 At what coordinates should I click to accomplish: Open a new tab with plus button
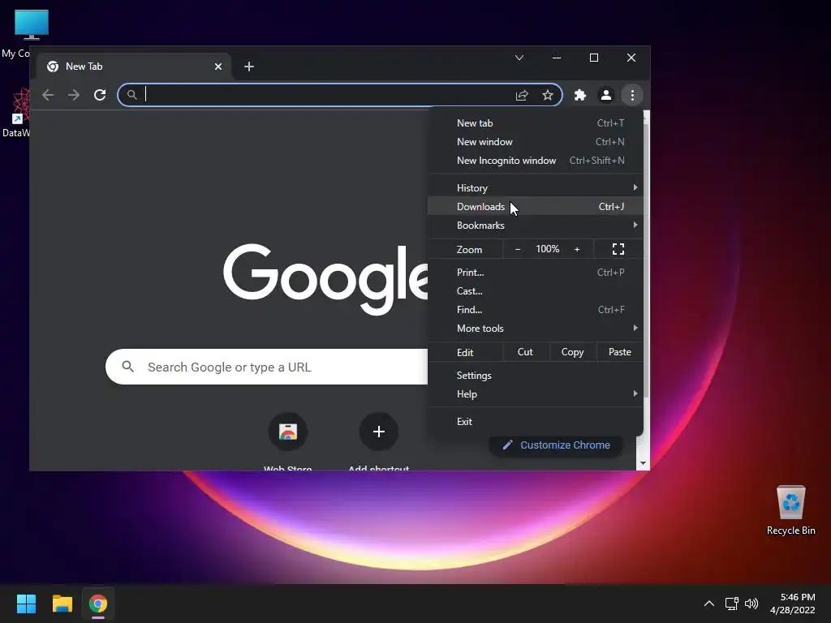tap(248, 67)
